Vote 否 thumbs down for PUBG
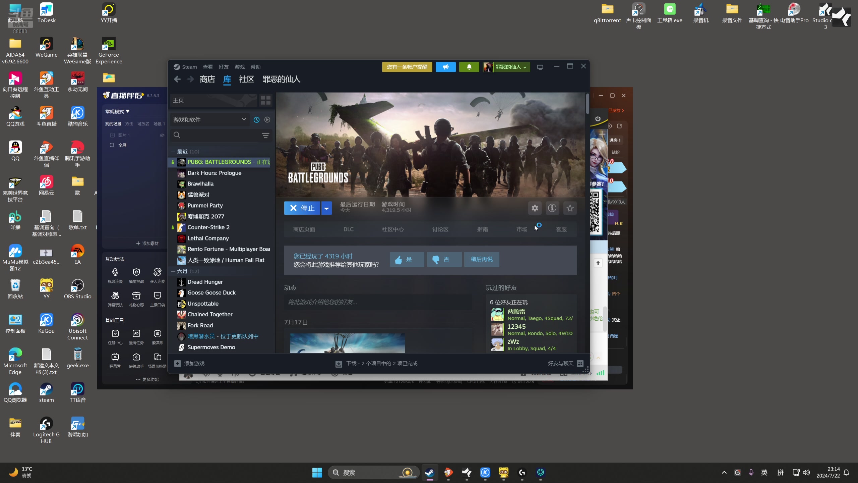The height and width of the screenshot is (483, 858). pos(444,259)
